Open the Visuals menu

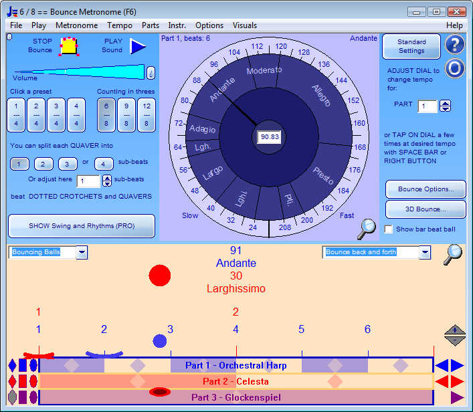245,25
